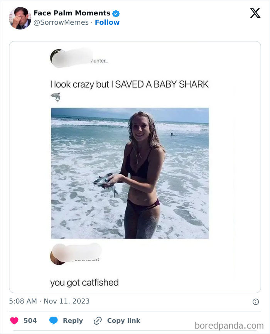The image size is (270, 334).
Task: Open the Face Palm Moments display name
Action: pos(72,13)
